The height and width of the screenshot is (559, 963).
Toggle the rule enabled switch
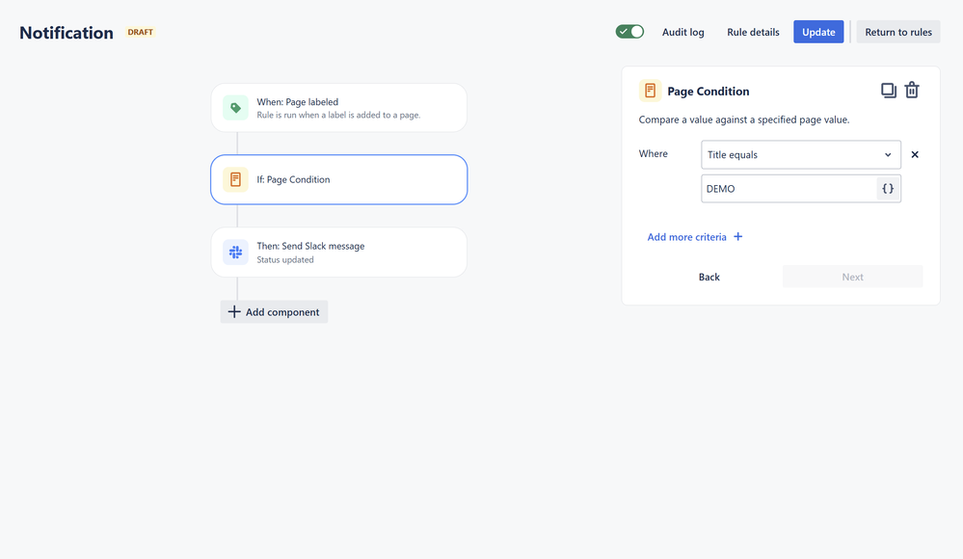pos(629,32)
